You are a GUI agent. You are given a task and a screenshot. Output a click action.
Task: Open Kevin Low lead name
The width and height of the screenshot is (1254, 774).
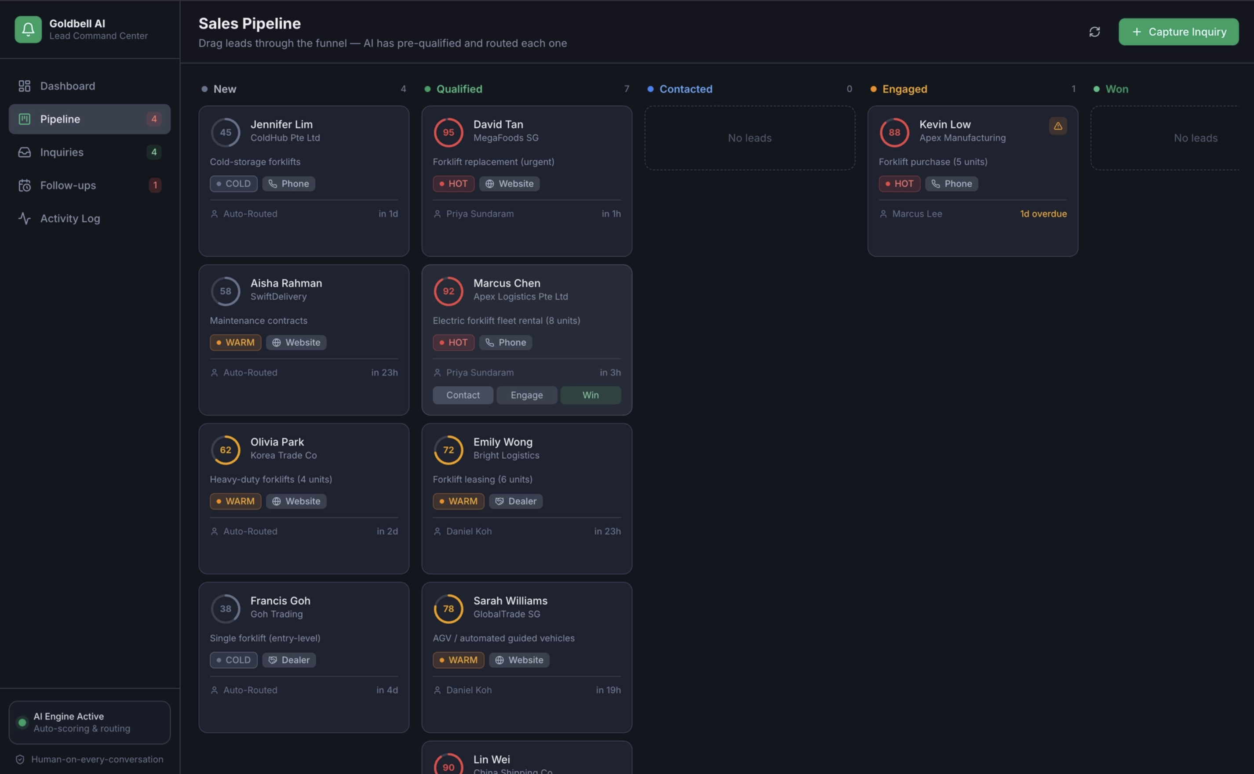(944, 124)
